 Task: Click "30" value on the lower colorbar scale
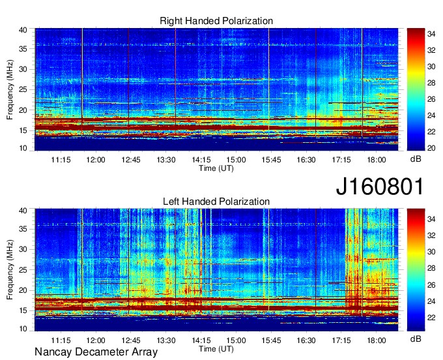coord(431,252)
